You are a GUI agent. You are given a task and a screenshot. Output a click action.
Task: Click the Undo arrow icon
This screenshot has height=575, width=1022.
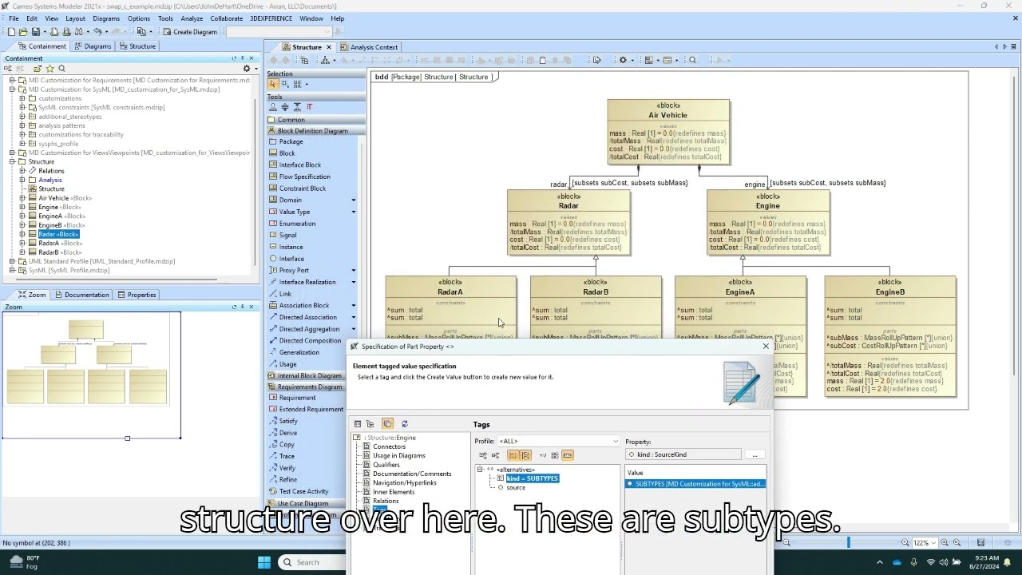coord(97,32)
